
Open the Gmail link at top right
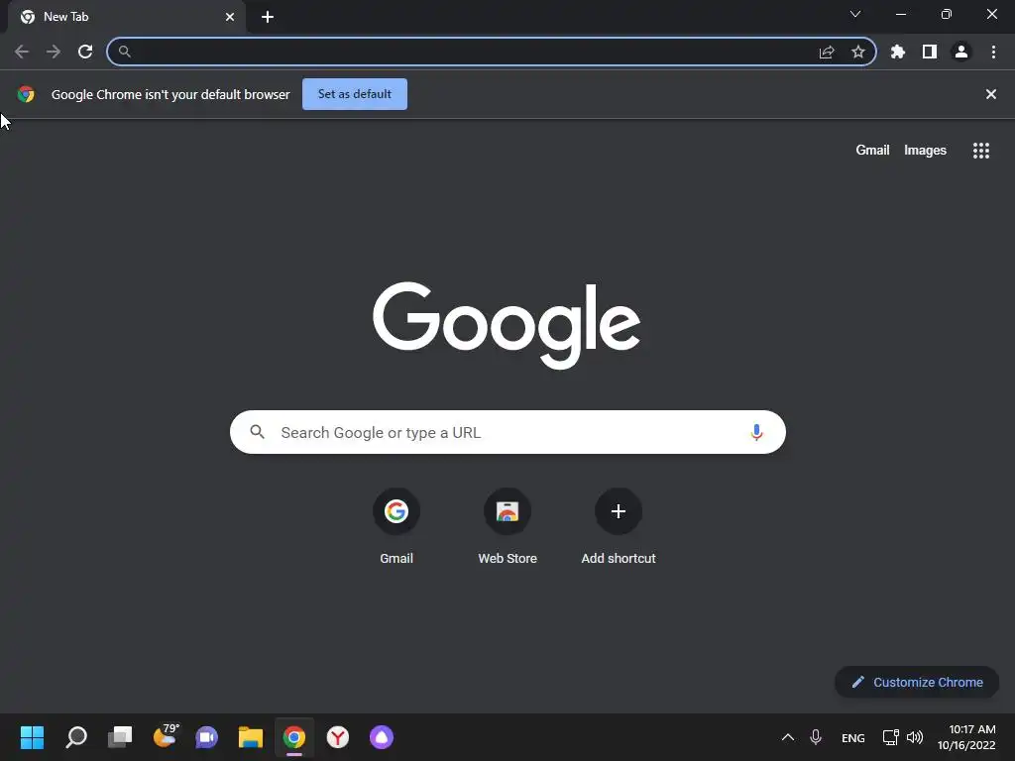tap(872, 151)
